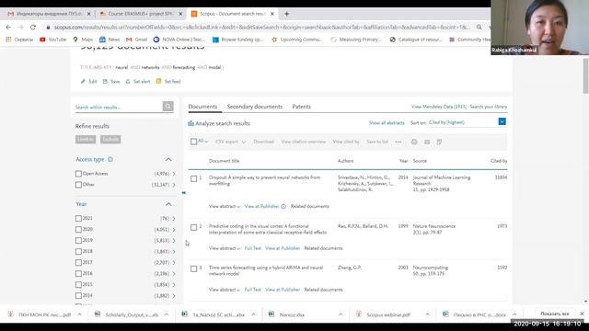This screenshot has height=331, width=589.
Task: Switch to Patents tab
Action: 301,107
